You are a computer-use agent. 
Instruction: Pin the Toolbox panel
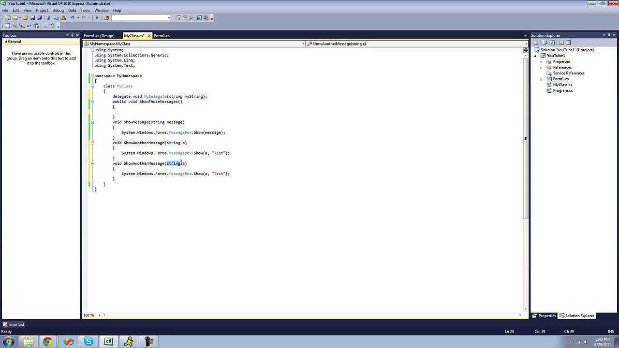click(72, 35)
